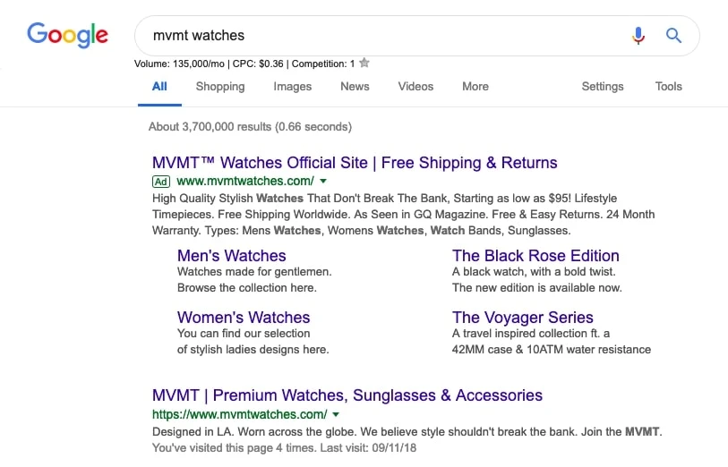This screenshot has width=728, height=467.
Task: Open the News results tab
Action: coord(355,87)
